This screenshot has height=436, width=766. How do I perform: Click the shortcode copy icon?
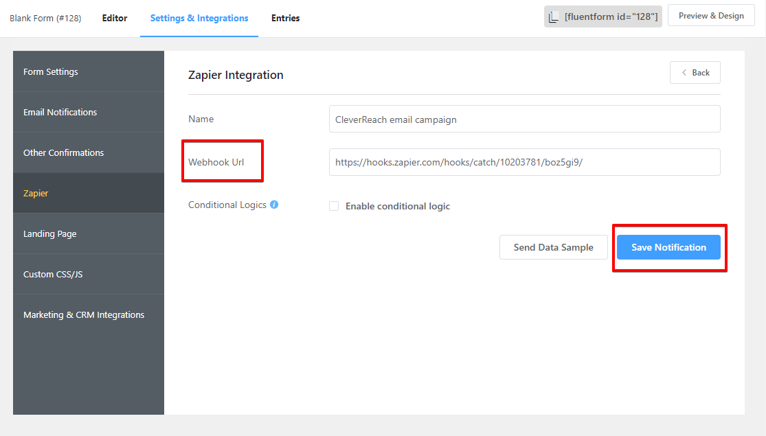click(x=554, y=17)
